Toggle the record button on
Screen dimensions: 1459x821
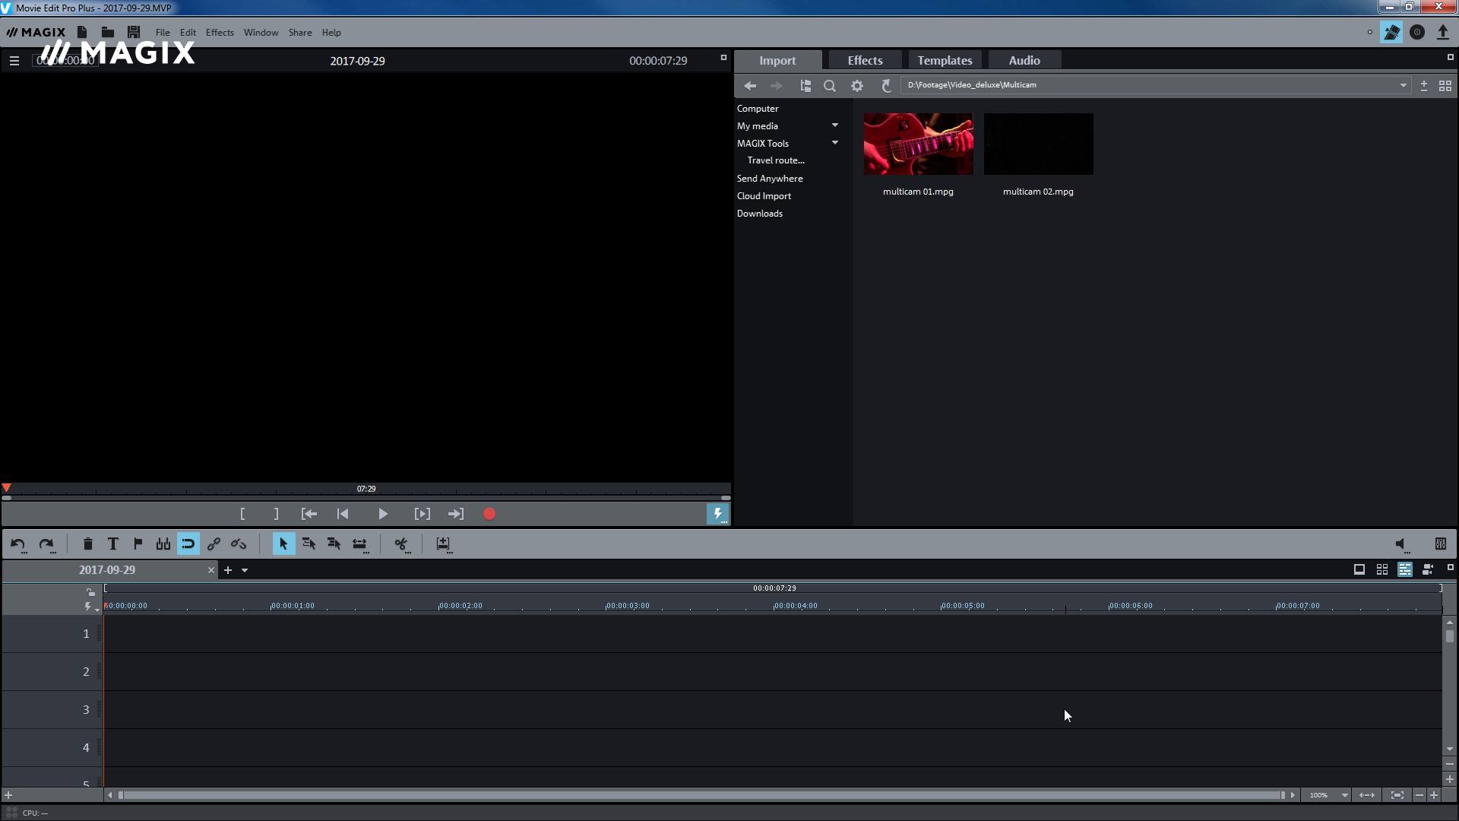click(x=489, y=513)
